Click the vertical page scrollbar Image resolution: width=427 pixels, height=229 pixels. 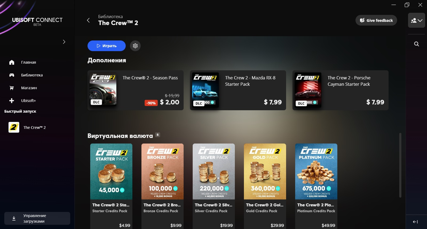pos(400,165)
